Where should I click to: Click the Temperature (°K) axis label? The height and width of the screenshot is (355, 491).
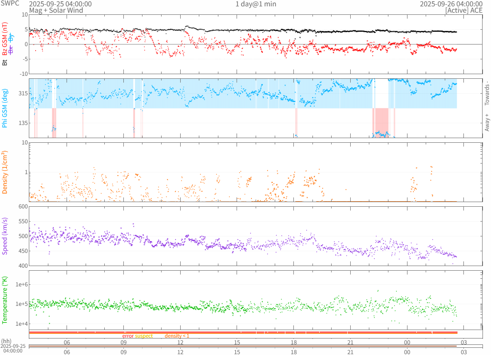[5, 300]
